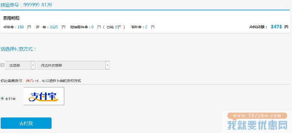292x133 pixels.
Task: Click the Alipay 支付宝 logo image
Action: point(44,96)
